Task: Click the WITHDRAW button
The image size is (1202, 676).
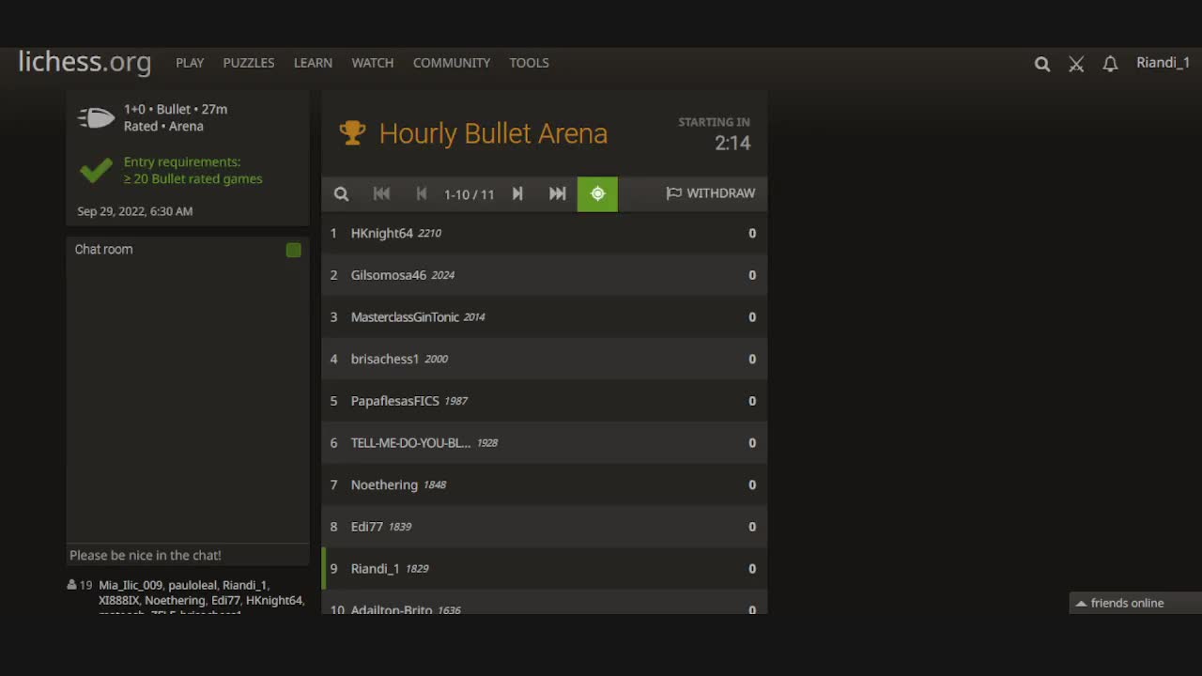Action: click(x=711, y=193)
